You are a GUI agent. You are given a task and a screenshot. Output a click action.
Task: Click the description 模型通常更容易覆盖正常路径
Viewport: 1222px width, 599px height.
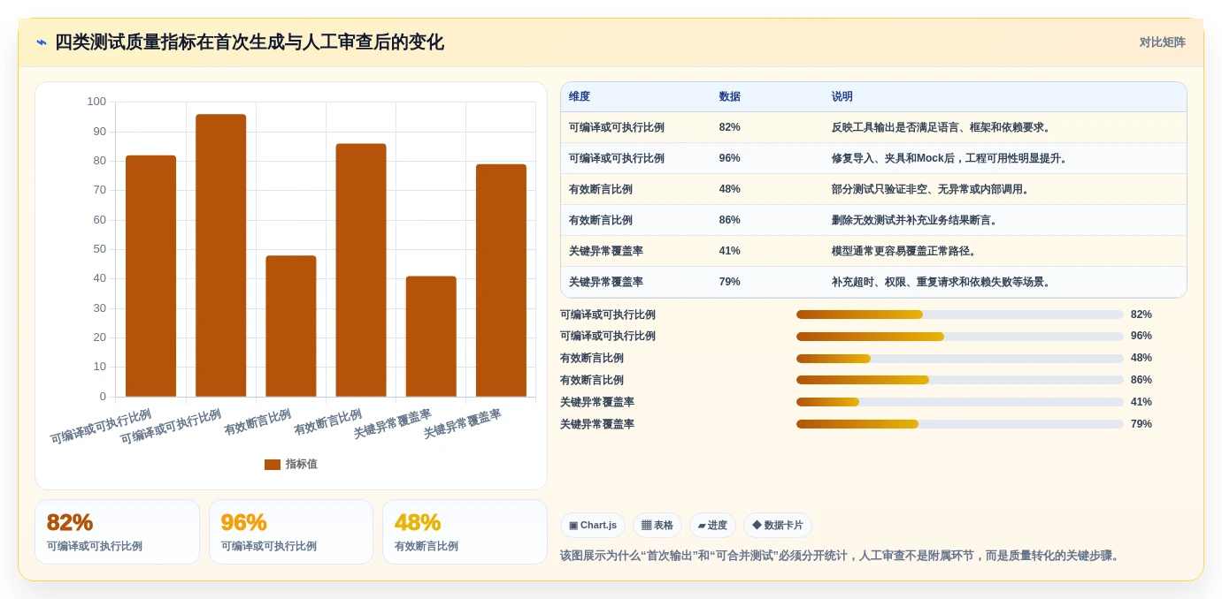point(906,251)
